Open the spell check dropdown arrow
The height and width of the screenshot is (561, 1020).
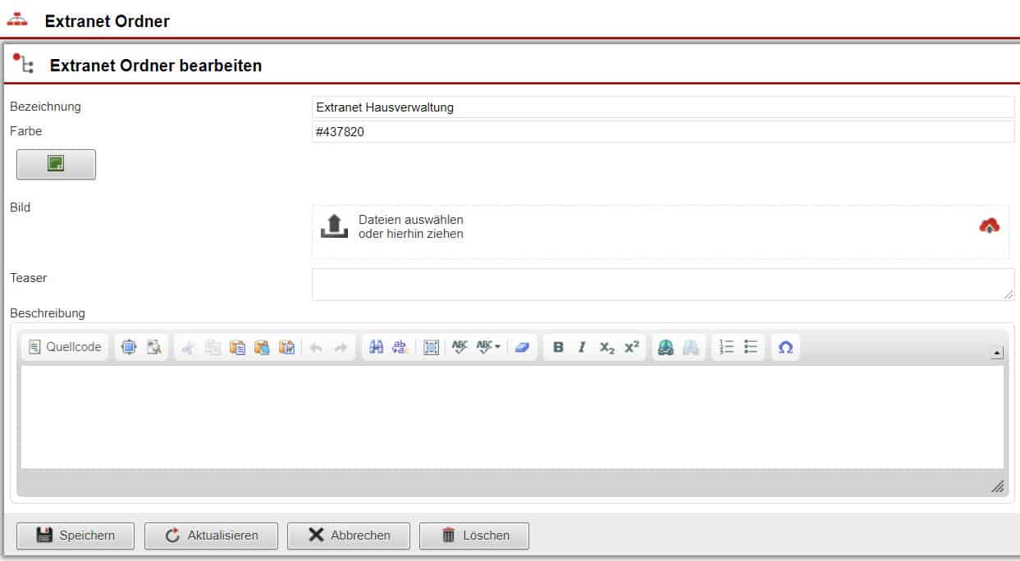pyautogui.click(x=497, y=347)
